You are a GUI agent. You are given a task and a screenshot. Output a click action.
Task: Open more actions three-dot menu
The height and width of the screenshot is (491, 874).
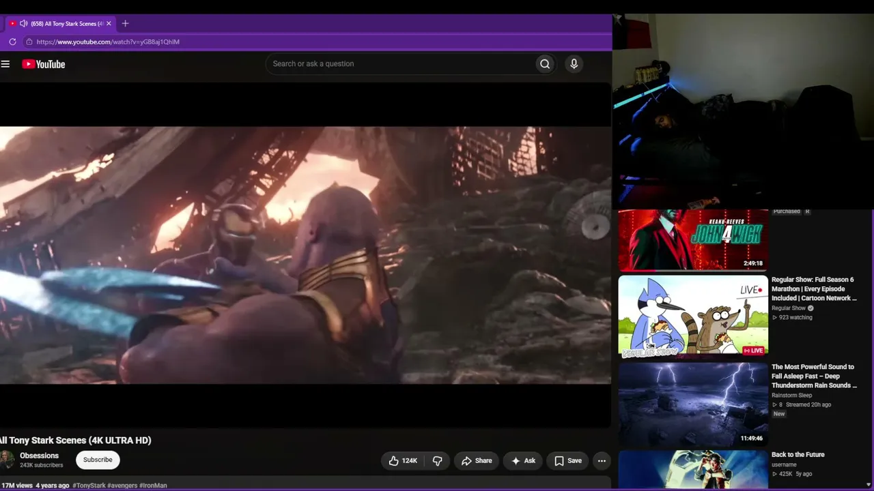(x=602, y=461)
